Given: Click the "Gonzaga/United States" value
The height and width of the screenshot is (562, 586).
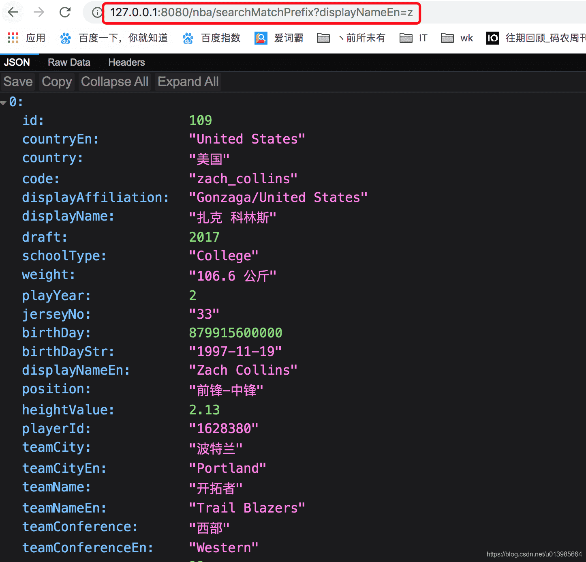Looking at the screenshot, I should (x=278, y=197).
